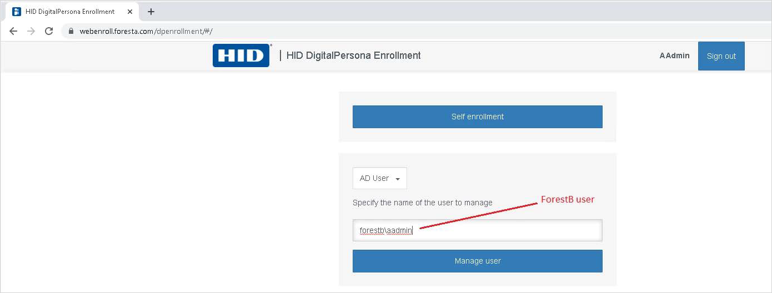
Task: Click the caret arrow beside AD User
Action: click(x=398, y=179)
